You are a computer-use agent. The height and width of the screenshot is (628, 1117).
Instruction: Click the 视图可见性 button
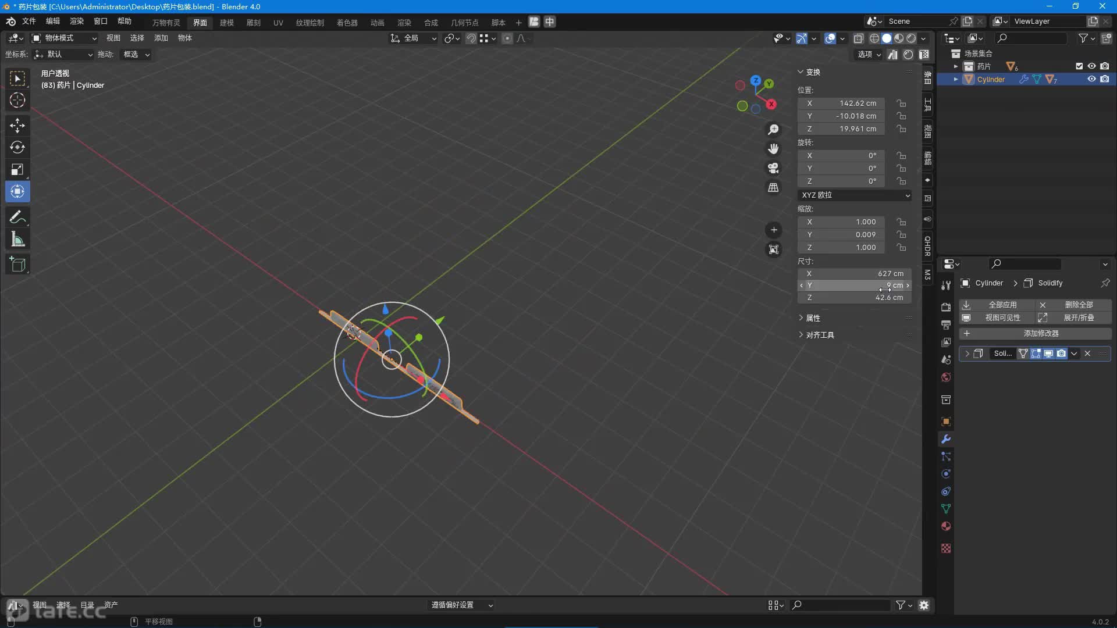pos(996,317)
